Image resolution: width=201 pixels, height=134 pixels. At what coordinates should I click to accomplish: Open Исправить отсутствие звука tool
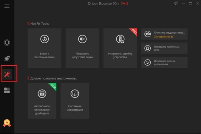tap(82, 48)
